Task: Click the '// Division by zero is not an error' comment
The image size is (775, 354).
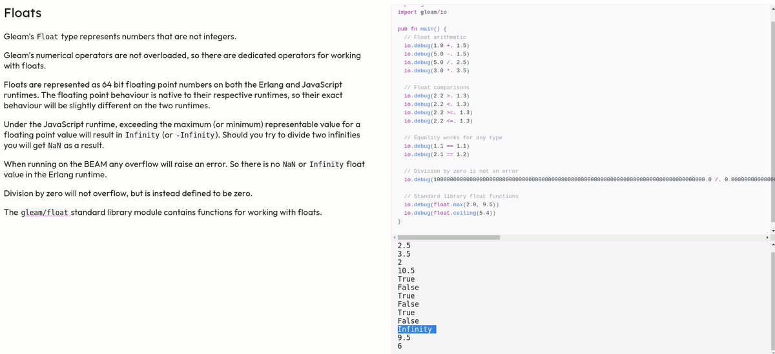Action: point(461,172)
